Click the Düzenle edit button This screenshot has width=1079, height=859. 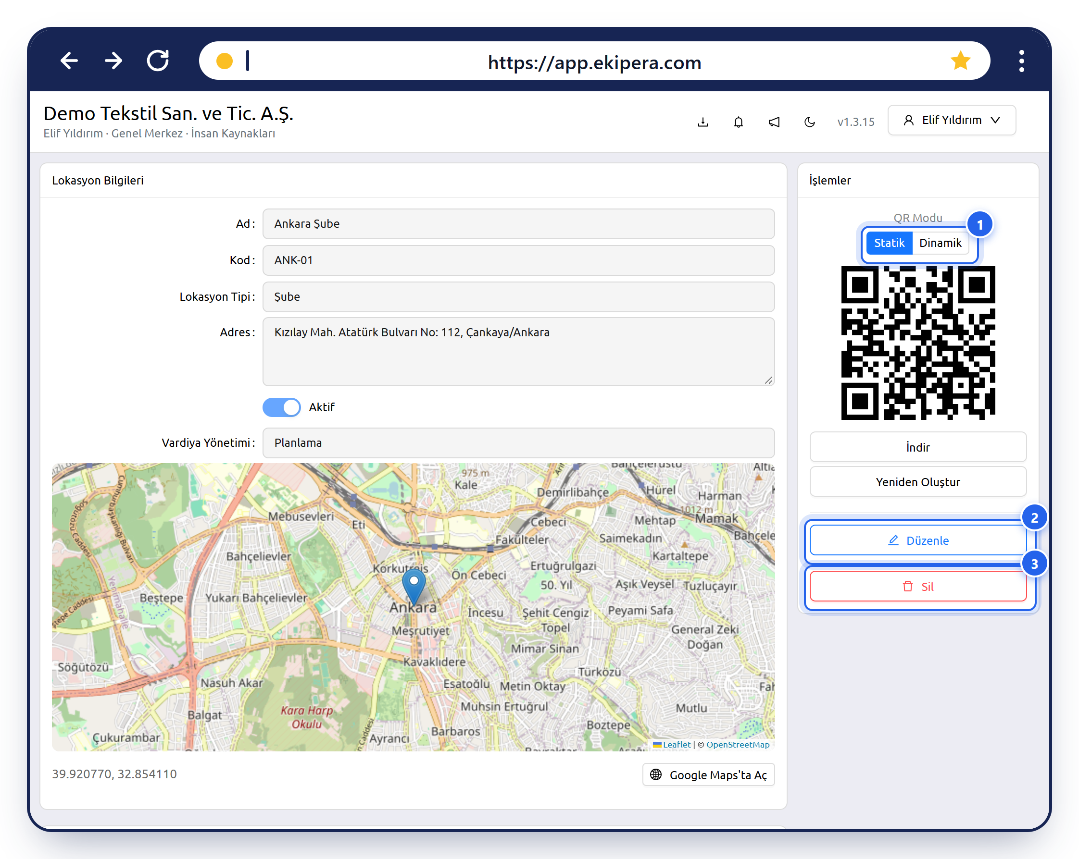click(917, 540)
